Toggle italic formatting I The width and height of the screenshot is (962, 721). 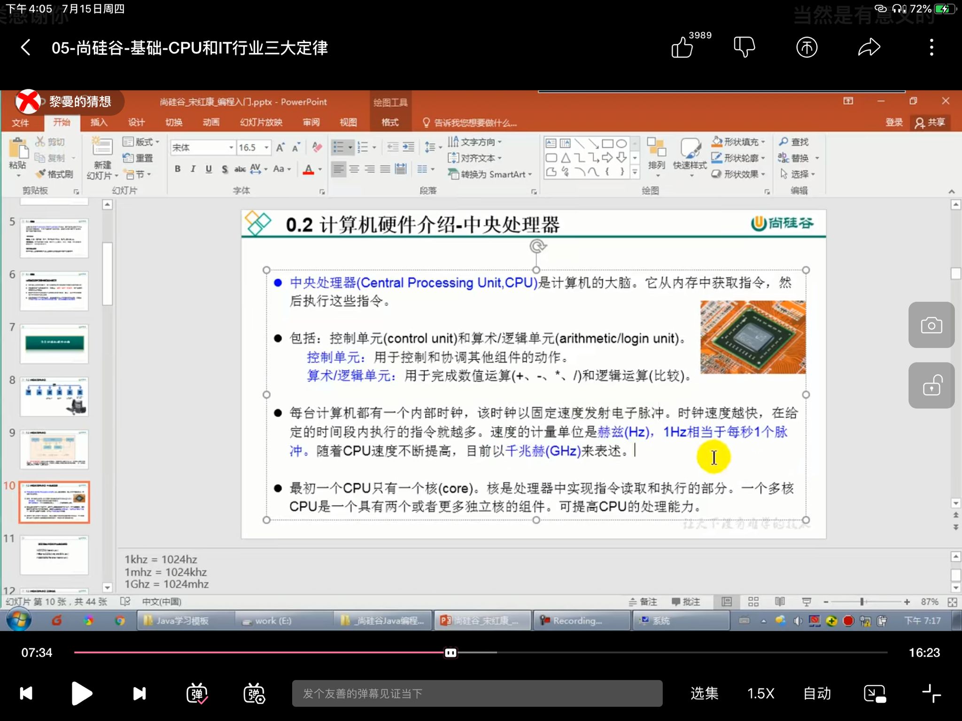pos(193,169)
